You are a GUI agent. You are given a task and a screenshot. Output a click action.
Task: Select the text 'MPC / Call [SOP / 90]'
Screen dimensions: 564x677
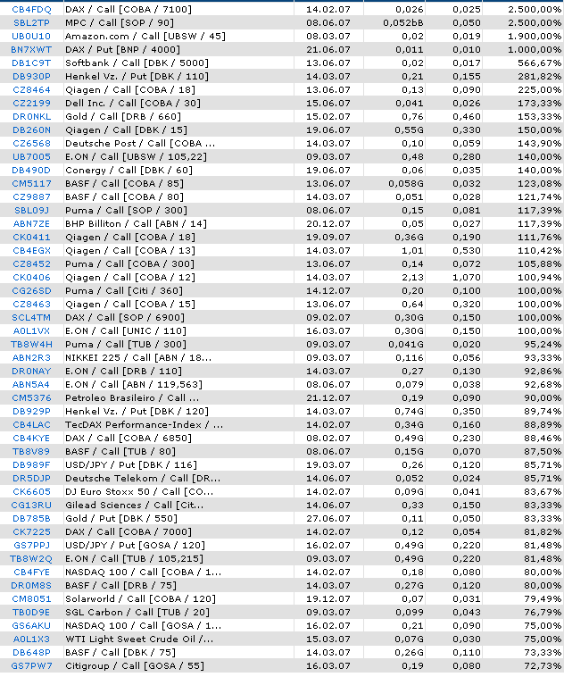tap(120, 22)
